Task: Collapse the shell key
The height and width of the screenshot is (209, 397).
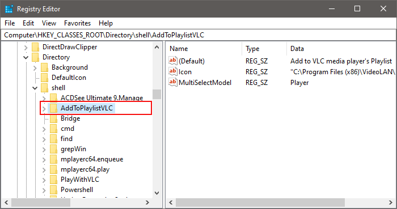Action: click(x=35, y=88)
